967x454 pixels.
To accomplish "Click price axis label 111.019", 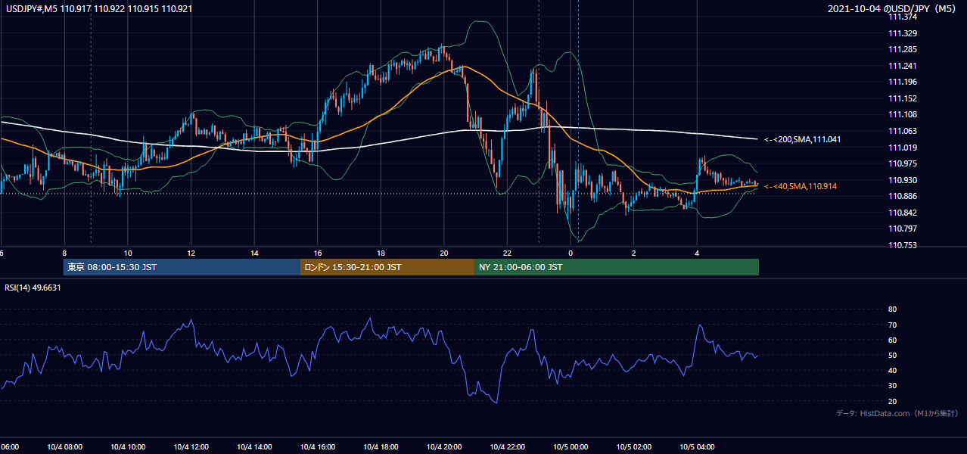I will point(902,148).
